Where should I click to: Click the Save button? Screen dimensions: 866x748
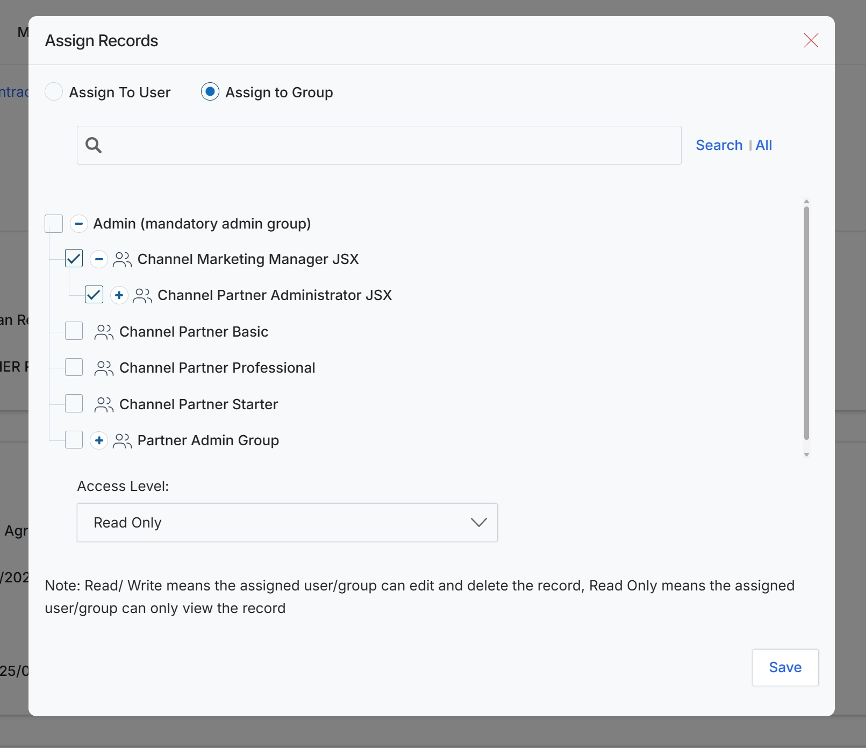click(785, 667)
